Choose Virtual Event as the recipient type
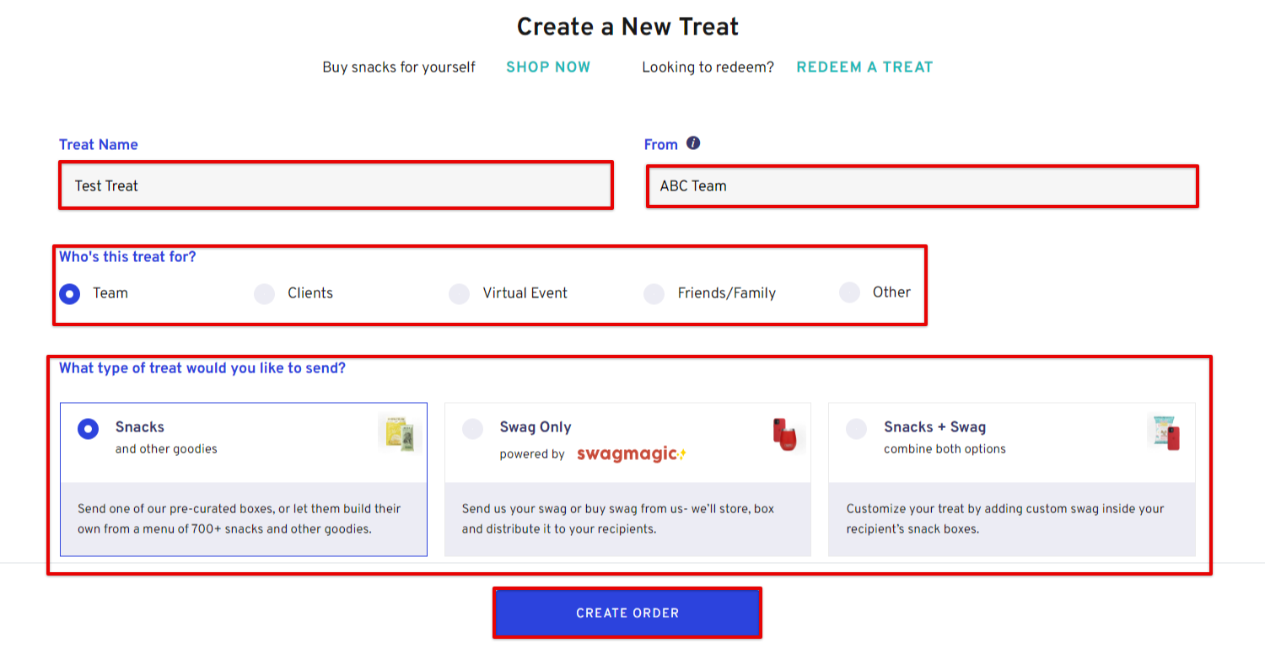1265x659 pixels. tap(459, 293)
